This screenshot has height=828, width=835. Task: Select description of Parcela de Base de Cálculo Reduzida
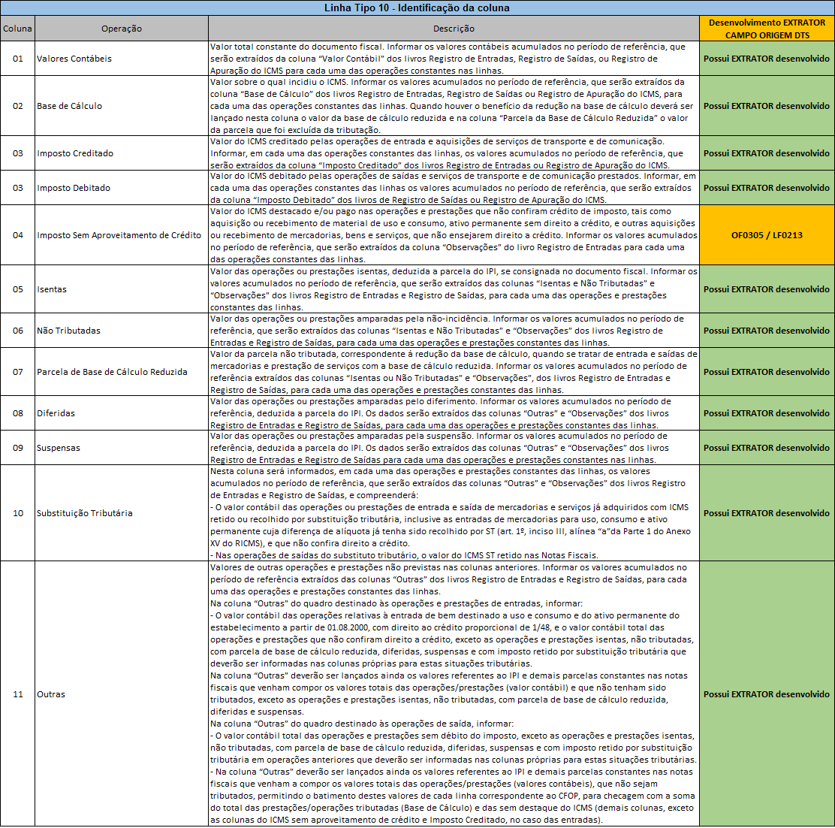coord(454,372)
